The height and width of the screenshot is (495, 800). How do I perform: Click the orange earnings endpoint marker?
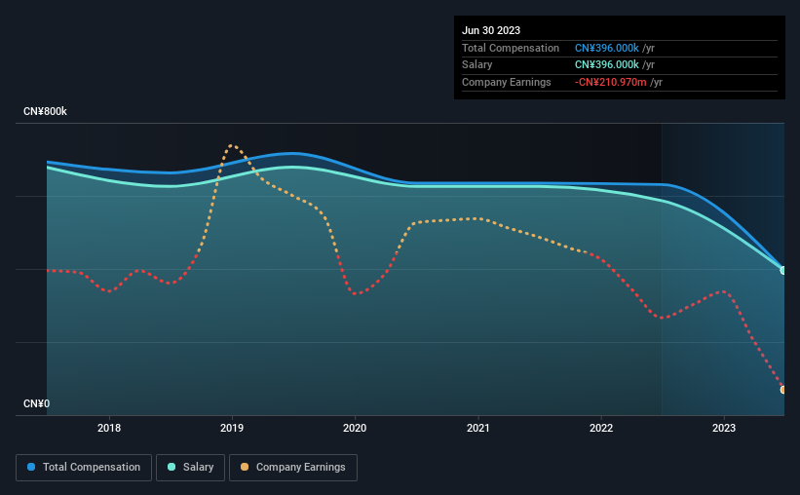point(783,390)
